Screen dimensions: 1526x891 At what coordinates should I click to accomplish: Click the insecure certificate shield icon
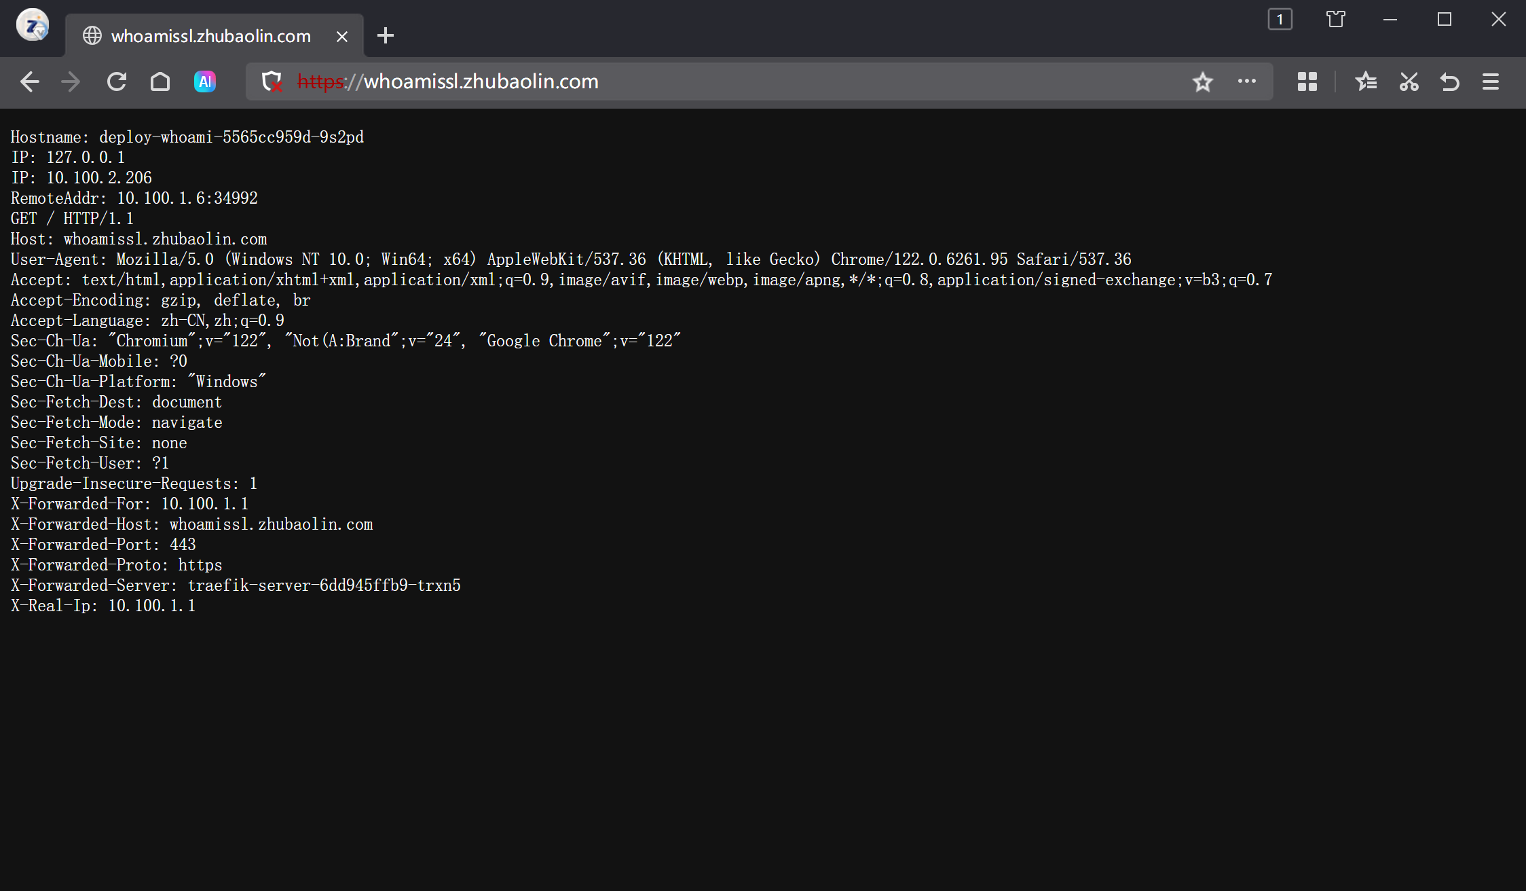(272, 82)
